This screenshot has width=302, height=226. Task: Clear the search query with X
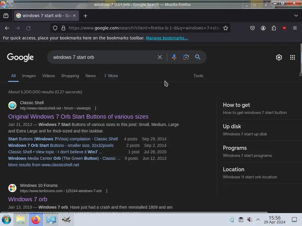click(x=160, y=57)
